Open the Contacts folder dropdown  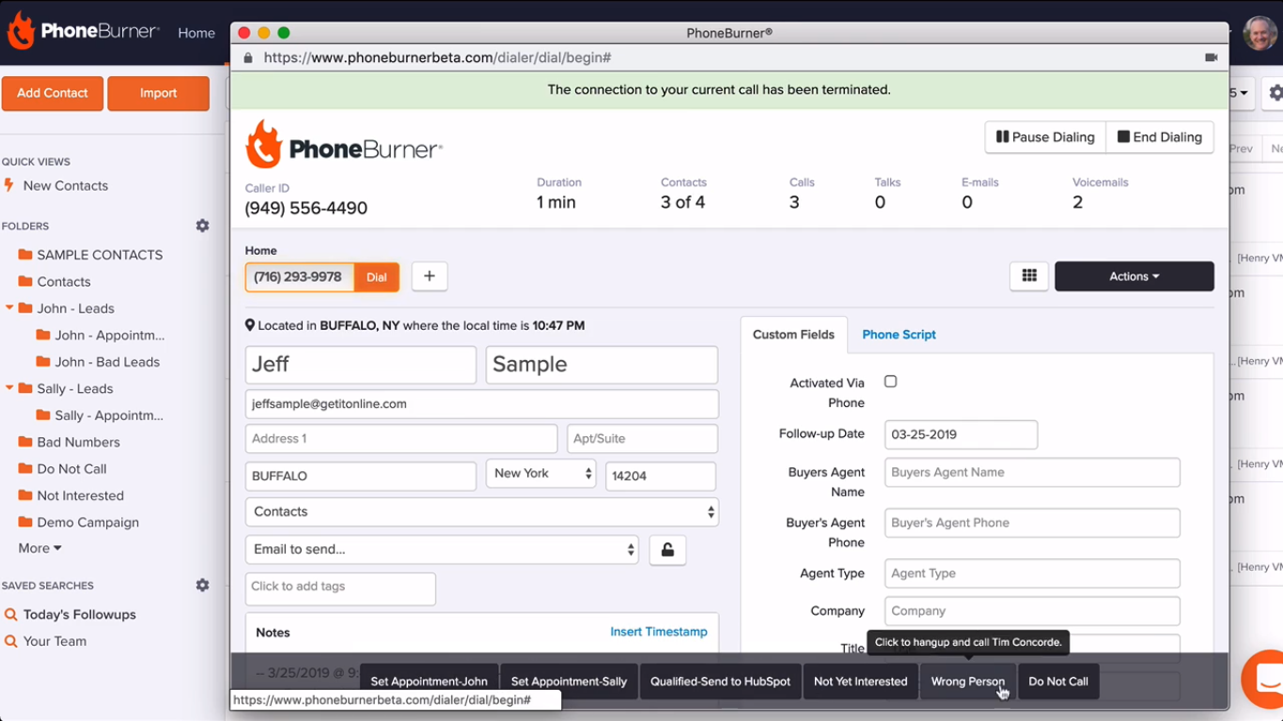pos(482,512)
